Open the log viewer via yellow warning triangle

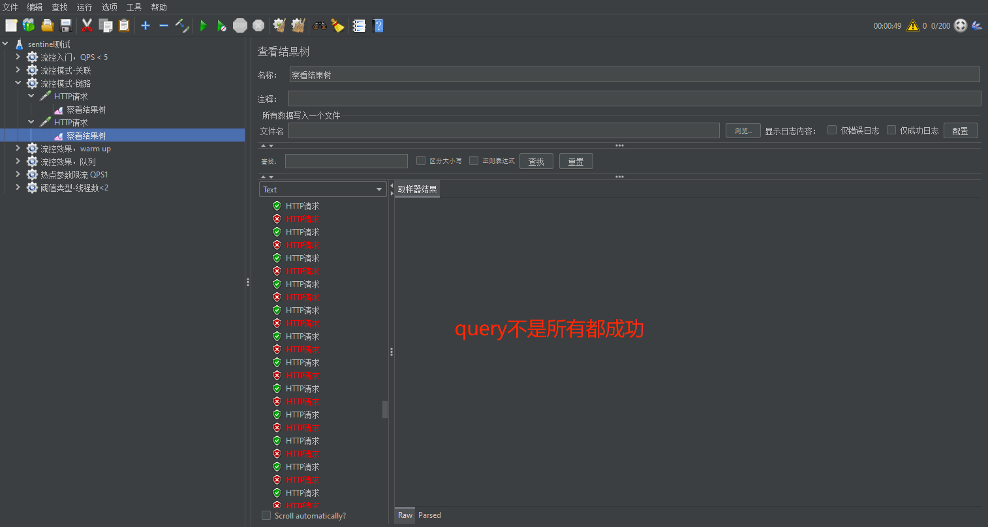tap(913, 26)
